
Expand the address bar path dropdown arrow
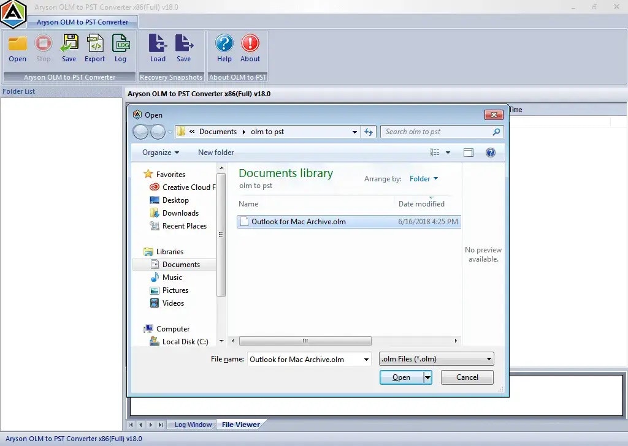click(x=354, y=132)
